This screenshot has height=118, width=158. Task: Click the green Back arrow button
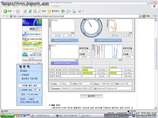(x=5, y=11)
